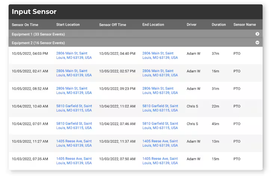Image resolution: width=271 pixels, height=180 pixels.
Task: Select sensor off time 10/04/2022, 11:02 AM
Action: 117,106
